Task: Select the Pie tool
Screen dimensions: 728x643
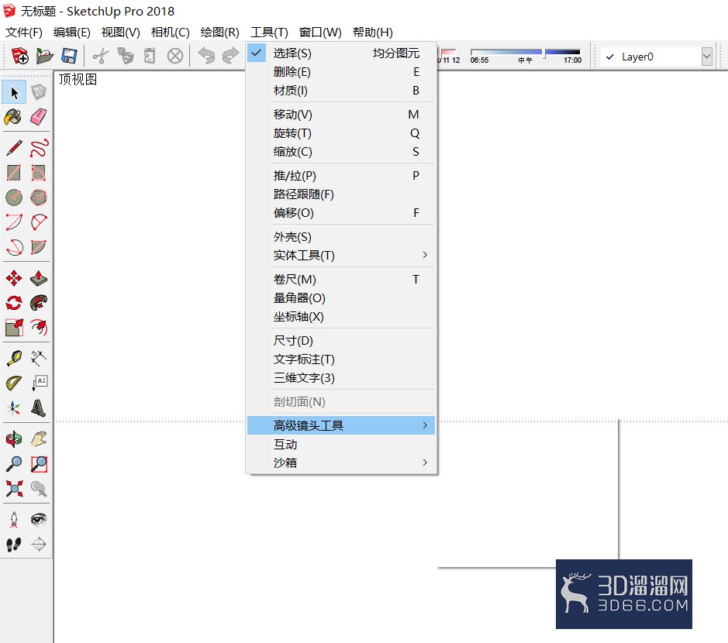Action: [39, 247]
